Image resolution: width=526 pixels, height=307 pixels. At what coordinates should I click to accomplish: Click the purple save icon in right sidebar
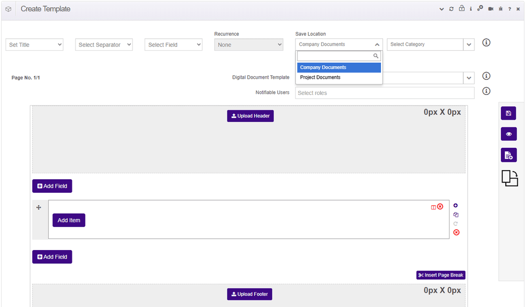[508, 114]
